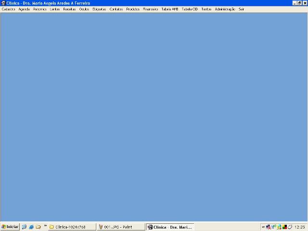Minimize the Clínica window
Viewport: 308px width, 231px height.
295,3
